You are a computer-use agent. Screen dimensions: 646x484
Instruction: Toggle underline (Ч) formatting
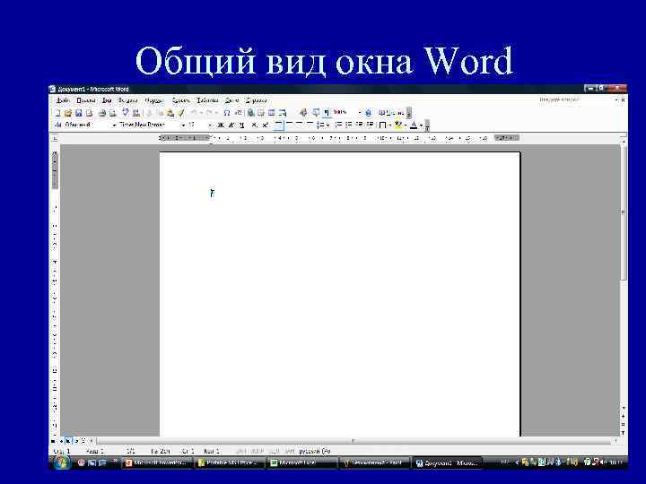click(x=241, y=125)
